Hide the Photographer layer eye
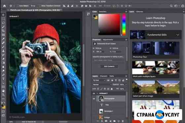Image resolution: width=185 pixels, height=123 pixels. pos(94,99)
